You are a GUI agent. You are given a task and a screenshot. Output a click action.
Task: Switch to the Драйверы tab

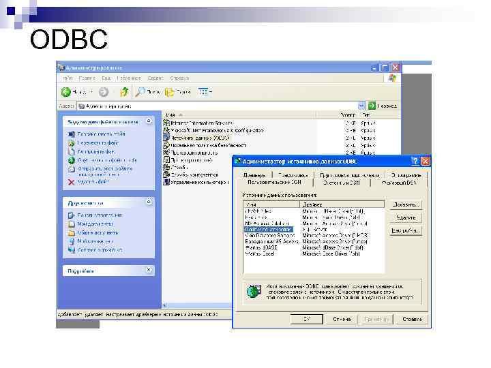[254, 175]
